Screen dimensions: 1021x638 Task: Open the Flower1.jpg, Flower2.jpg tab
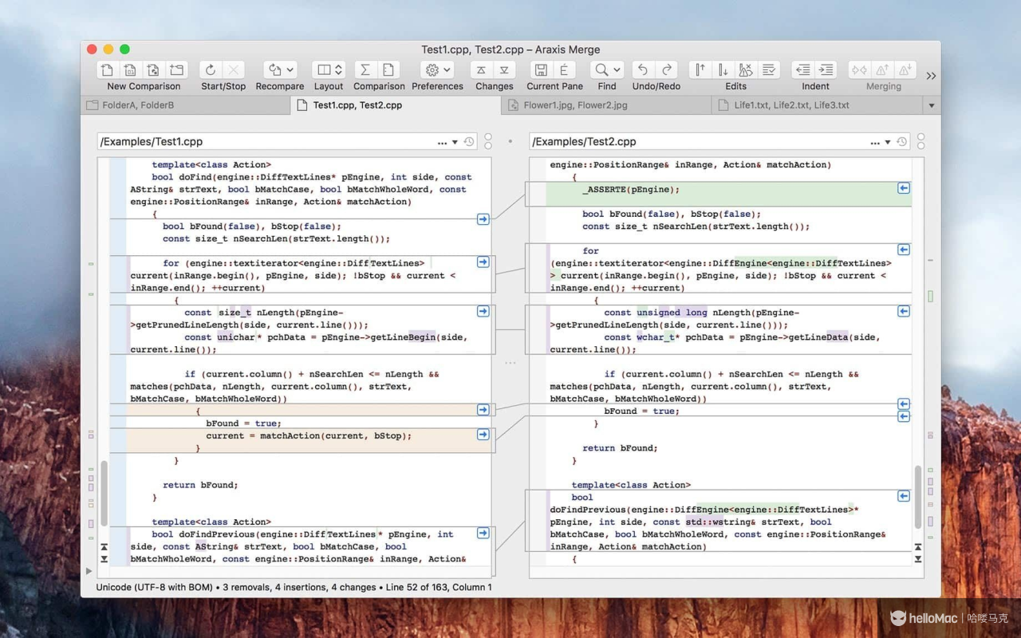[x=606, y=105]
